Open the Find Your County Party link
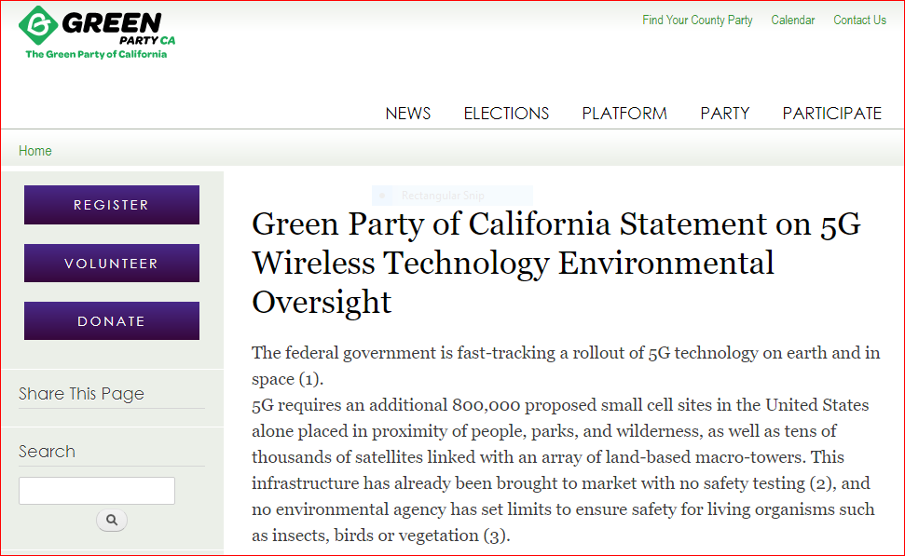The image size is (905, 556). (x=697, y=20)
